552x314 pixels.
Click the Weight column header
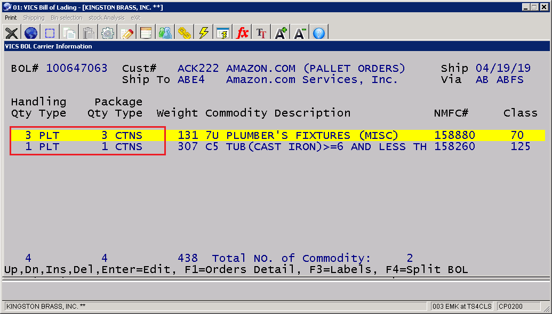[177, 113]
